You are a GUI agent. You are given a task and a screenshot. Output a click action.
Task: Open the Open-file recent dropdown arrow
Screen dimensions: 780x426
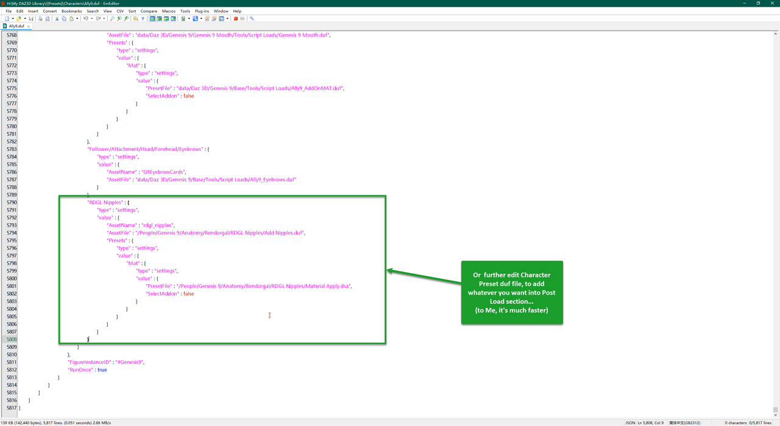pyautogui.click(x=25, y=18)
